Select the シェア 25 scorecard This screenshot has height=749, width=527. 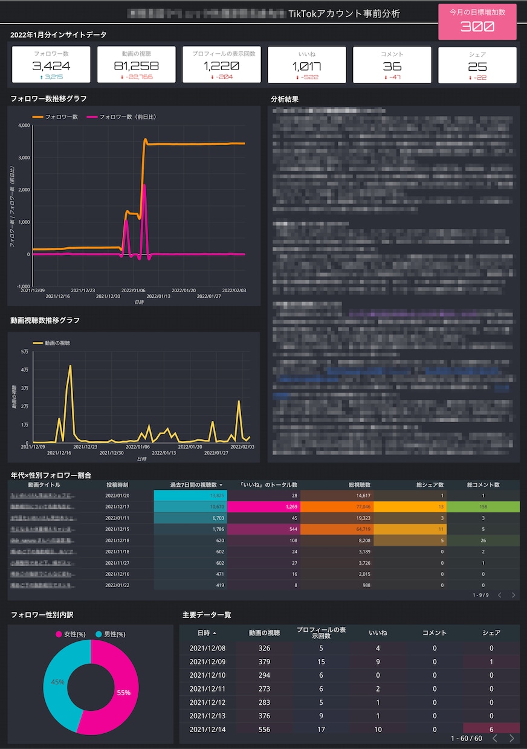click(x=477, y=65)
